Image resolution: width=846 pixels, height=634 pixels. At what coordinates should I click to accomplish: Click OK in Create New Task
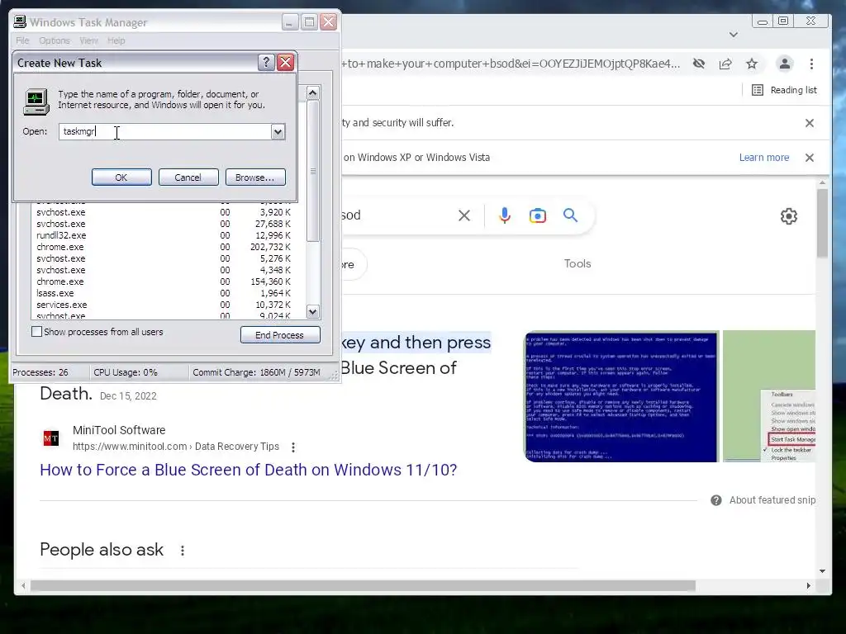click(x=121, y=177)
